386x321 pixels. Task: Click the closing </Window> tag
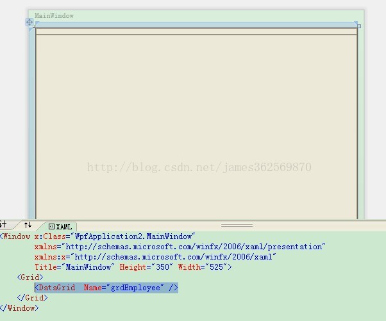19,308
